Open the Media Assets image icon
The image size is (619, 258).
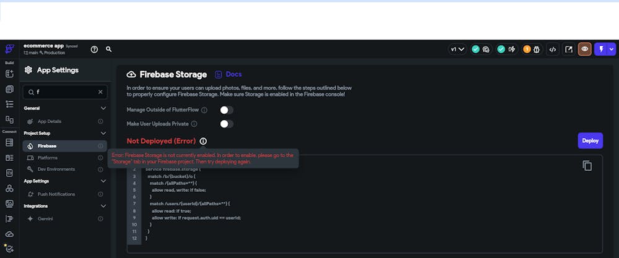coord(9,204)
